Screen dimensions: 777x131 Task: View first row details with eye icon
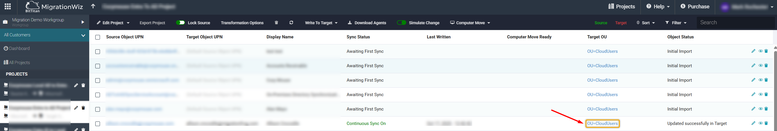coord(760,51)
